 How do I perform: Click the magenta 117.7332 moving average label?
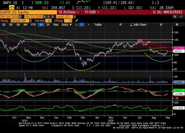[179, 48]
